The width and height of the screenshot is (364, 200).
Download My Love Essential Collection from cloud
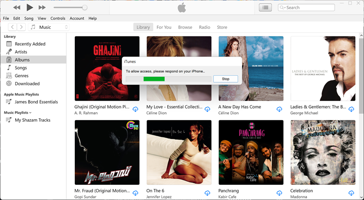pyautogui.click(x=207, y=109)
